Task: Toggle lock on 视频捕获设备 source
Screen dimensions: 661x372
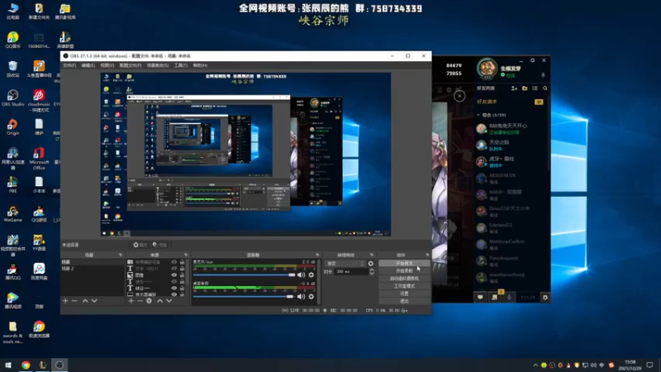Action: (x=182, y=262)
